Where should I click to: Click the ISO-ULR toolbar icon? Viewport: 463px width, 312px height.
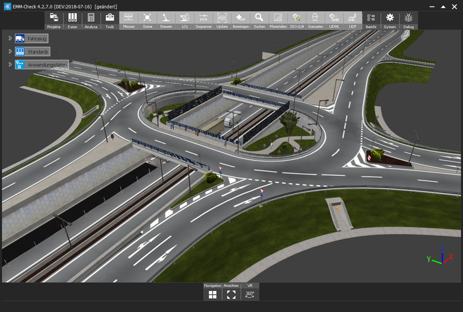tap(297, 19)
